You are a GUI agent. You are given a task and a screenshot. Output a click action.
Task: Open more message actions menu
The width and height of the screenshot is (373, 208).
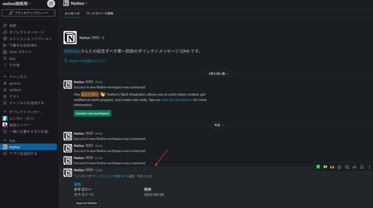pos(369,167)
